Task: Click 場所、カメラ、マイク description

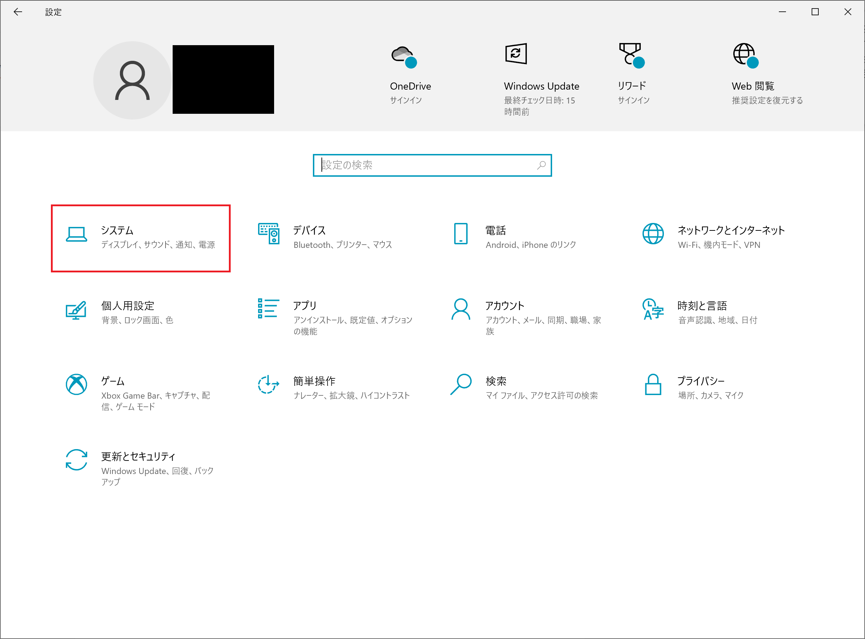Action: click(711, 396)
